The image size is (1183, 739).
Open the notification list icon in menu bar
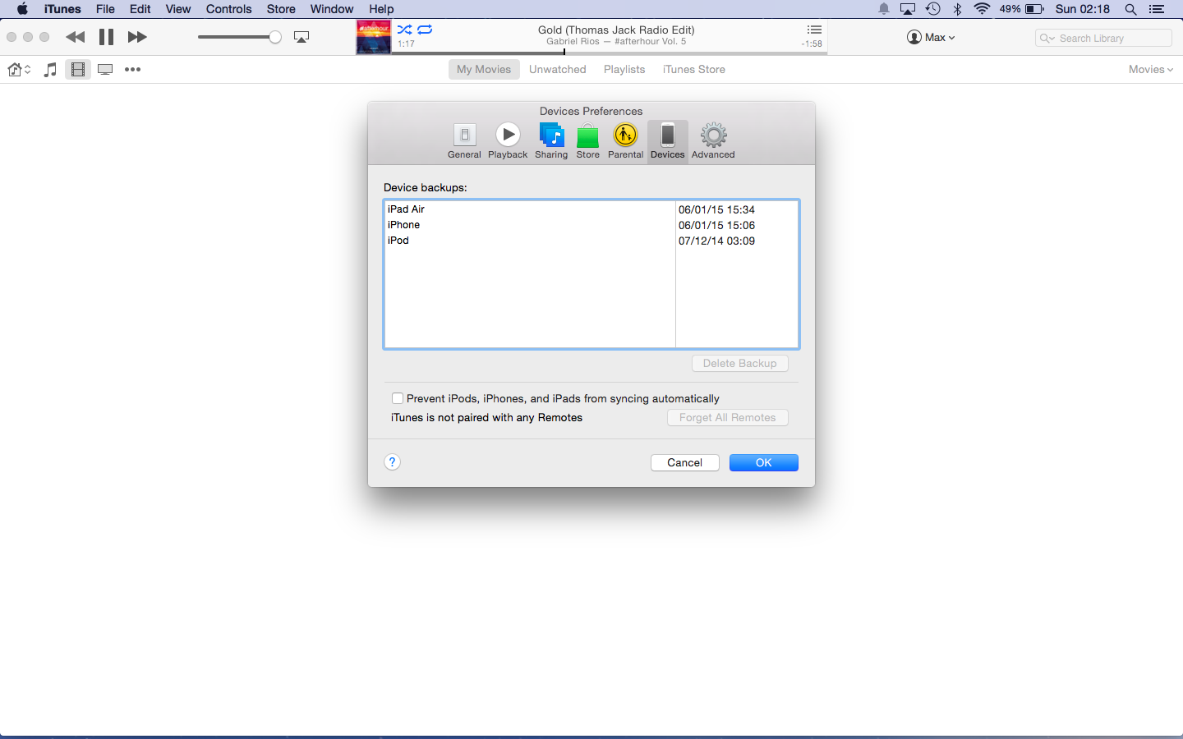tap(1157, 9)
